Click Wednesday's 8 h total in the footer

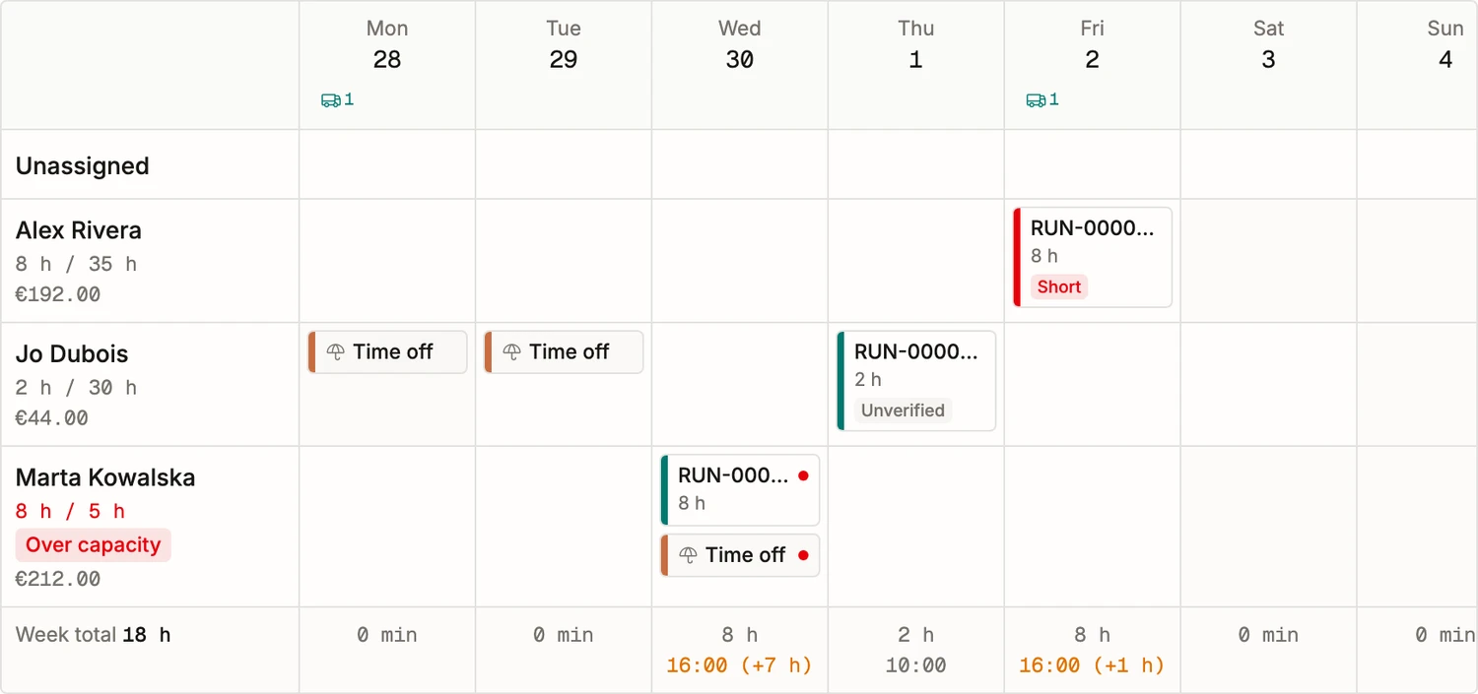click(x=740, y=635)
